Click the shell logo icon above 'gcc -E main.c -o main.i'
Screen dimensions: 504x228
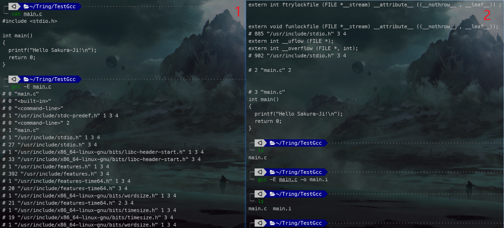point(260,172)
